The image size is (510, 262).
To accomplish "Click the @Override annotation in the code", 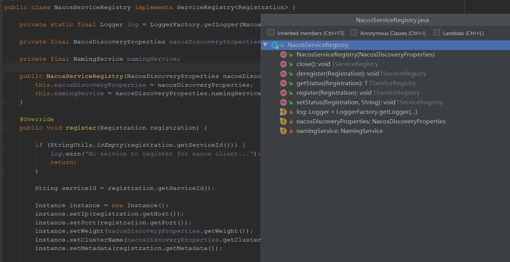I will (x=37, y=120).
